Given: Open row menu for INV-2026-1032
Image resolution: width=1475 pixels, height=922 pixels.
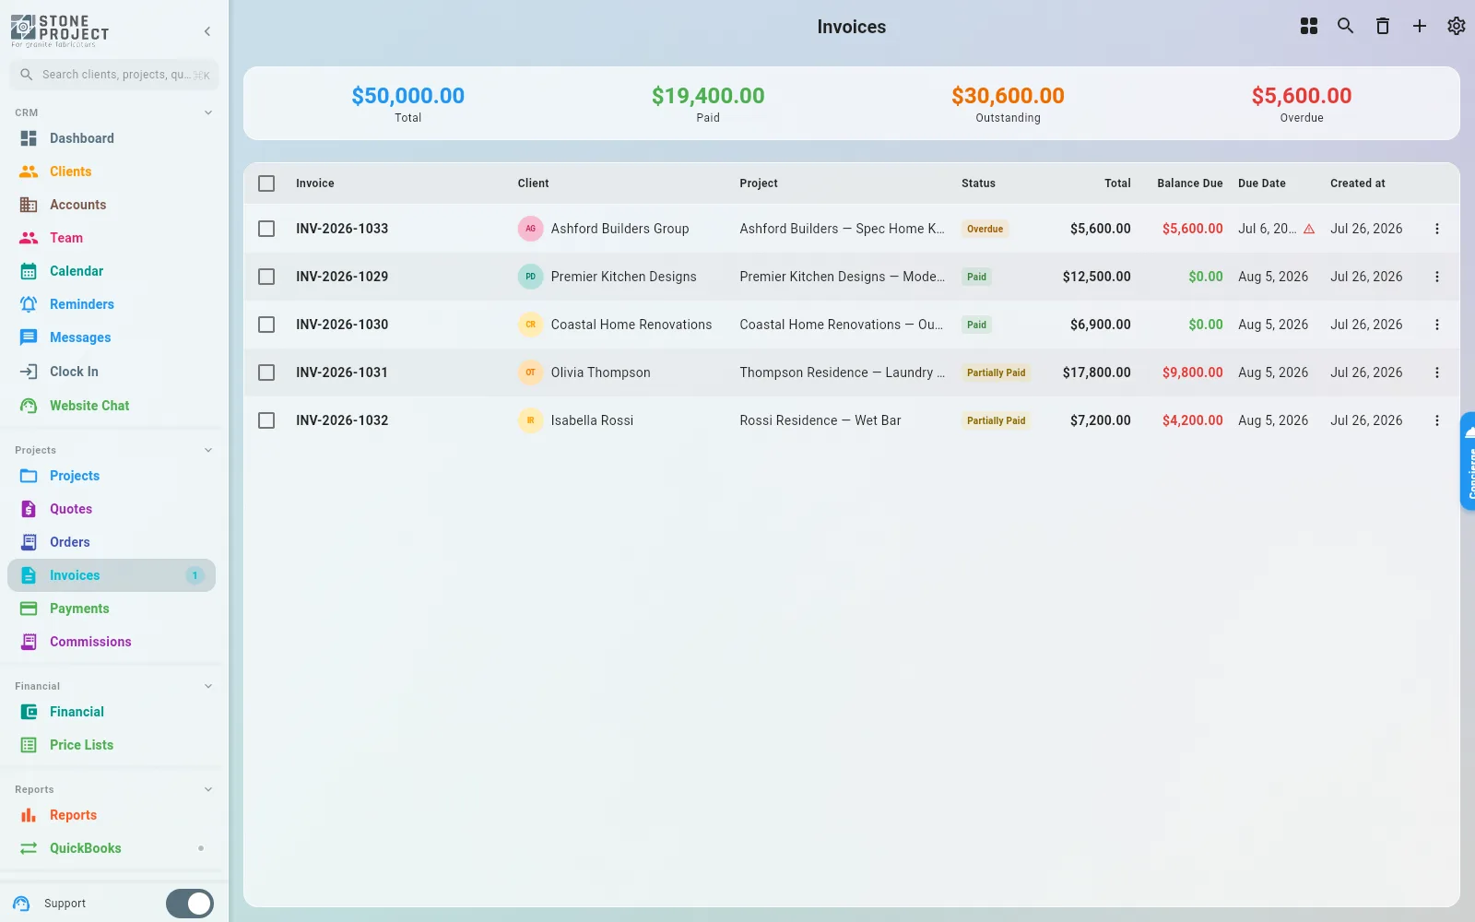Looking at the screenshot, I should [x=1436, y=420].
